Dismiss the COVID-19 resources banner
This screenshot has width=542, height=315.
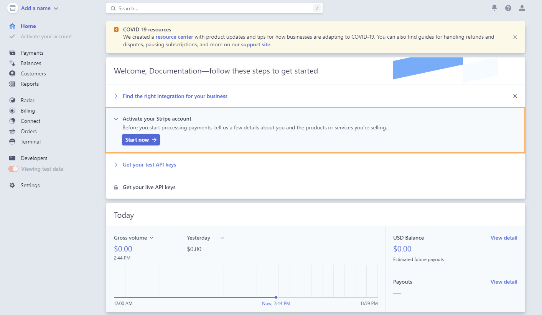point(515,37)
